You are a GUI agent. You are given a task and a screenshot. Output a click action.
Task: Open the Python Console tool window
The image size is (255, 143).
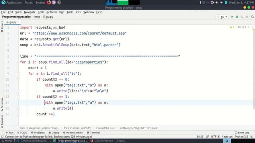click(73, 133)
